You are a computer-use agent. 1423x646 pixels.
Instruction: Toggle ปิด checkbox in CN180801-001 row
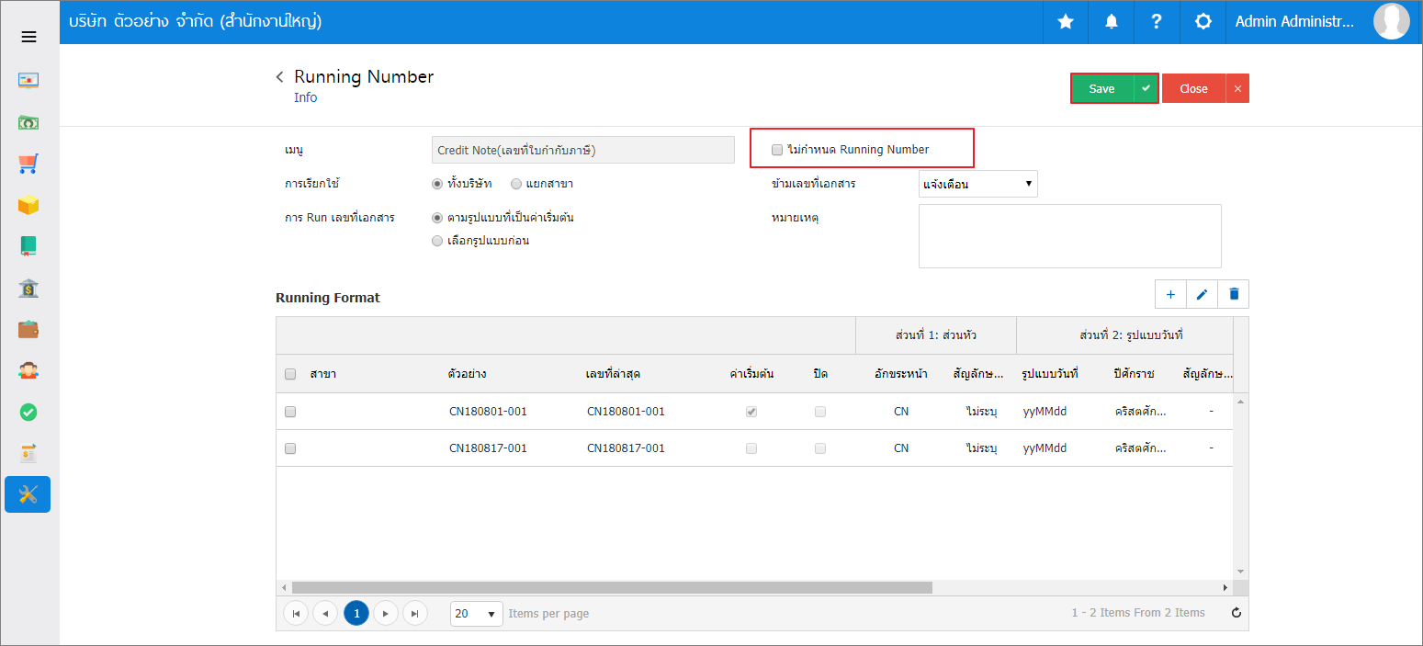tap(820, 412)
